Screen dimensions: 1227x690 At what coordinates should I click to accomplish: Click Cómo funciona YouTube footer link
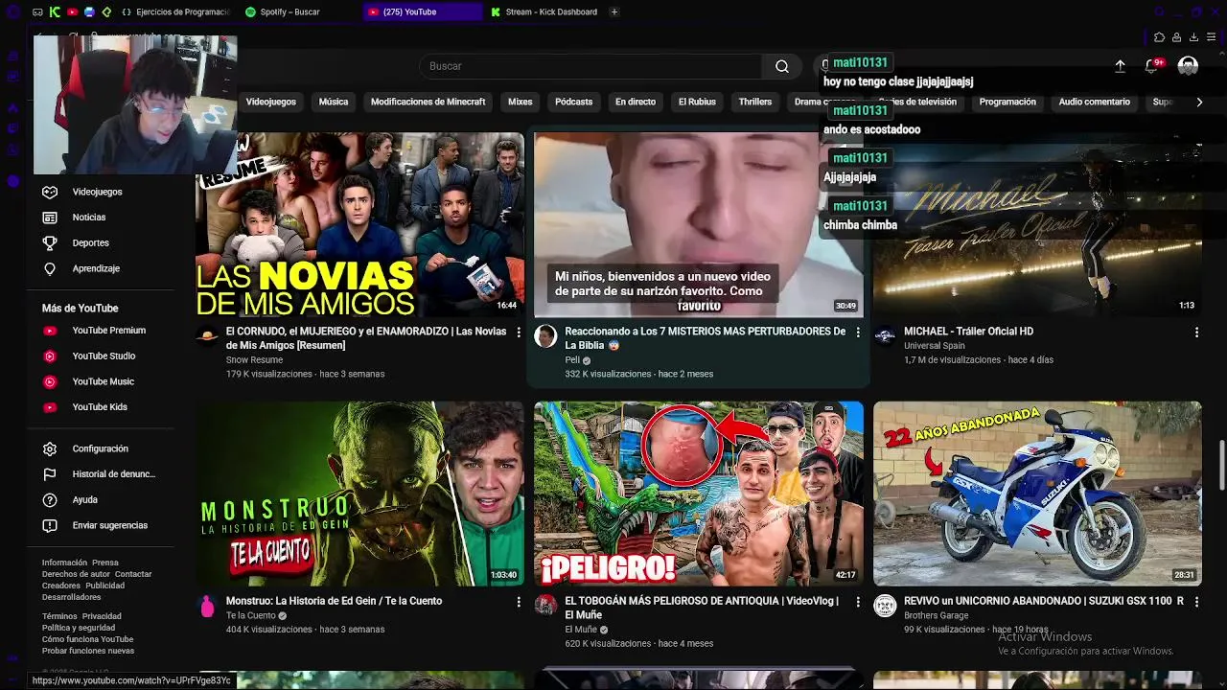[x=87, y=639]
